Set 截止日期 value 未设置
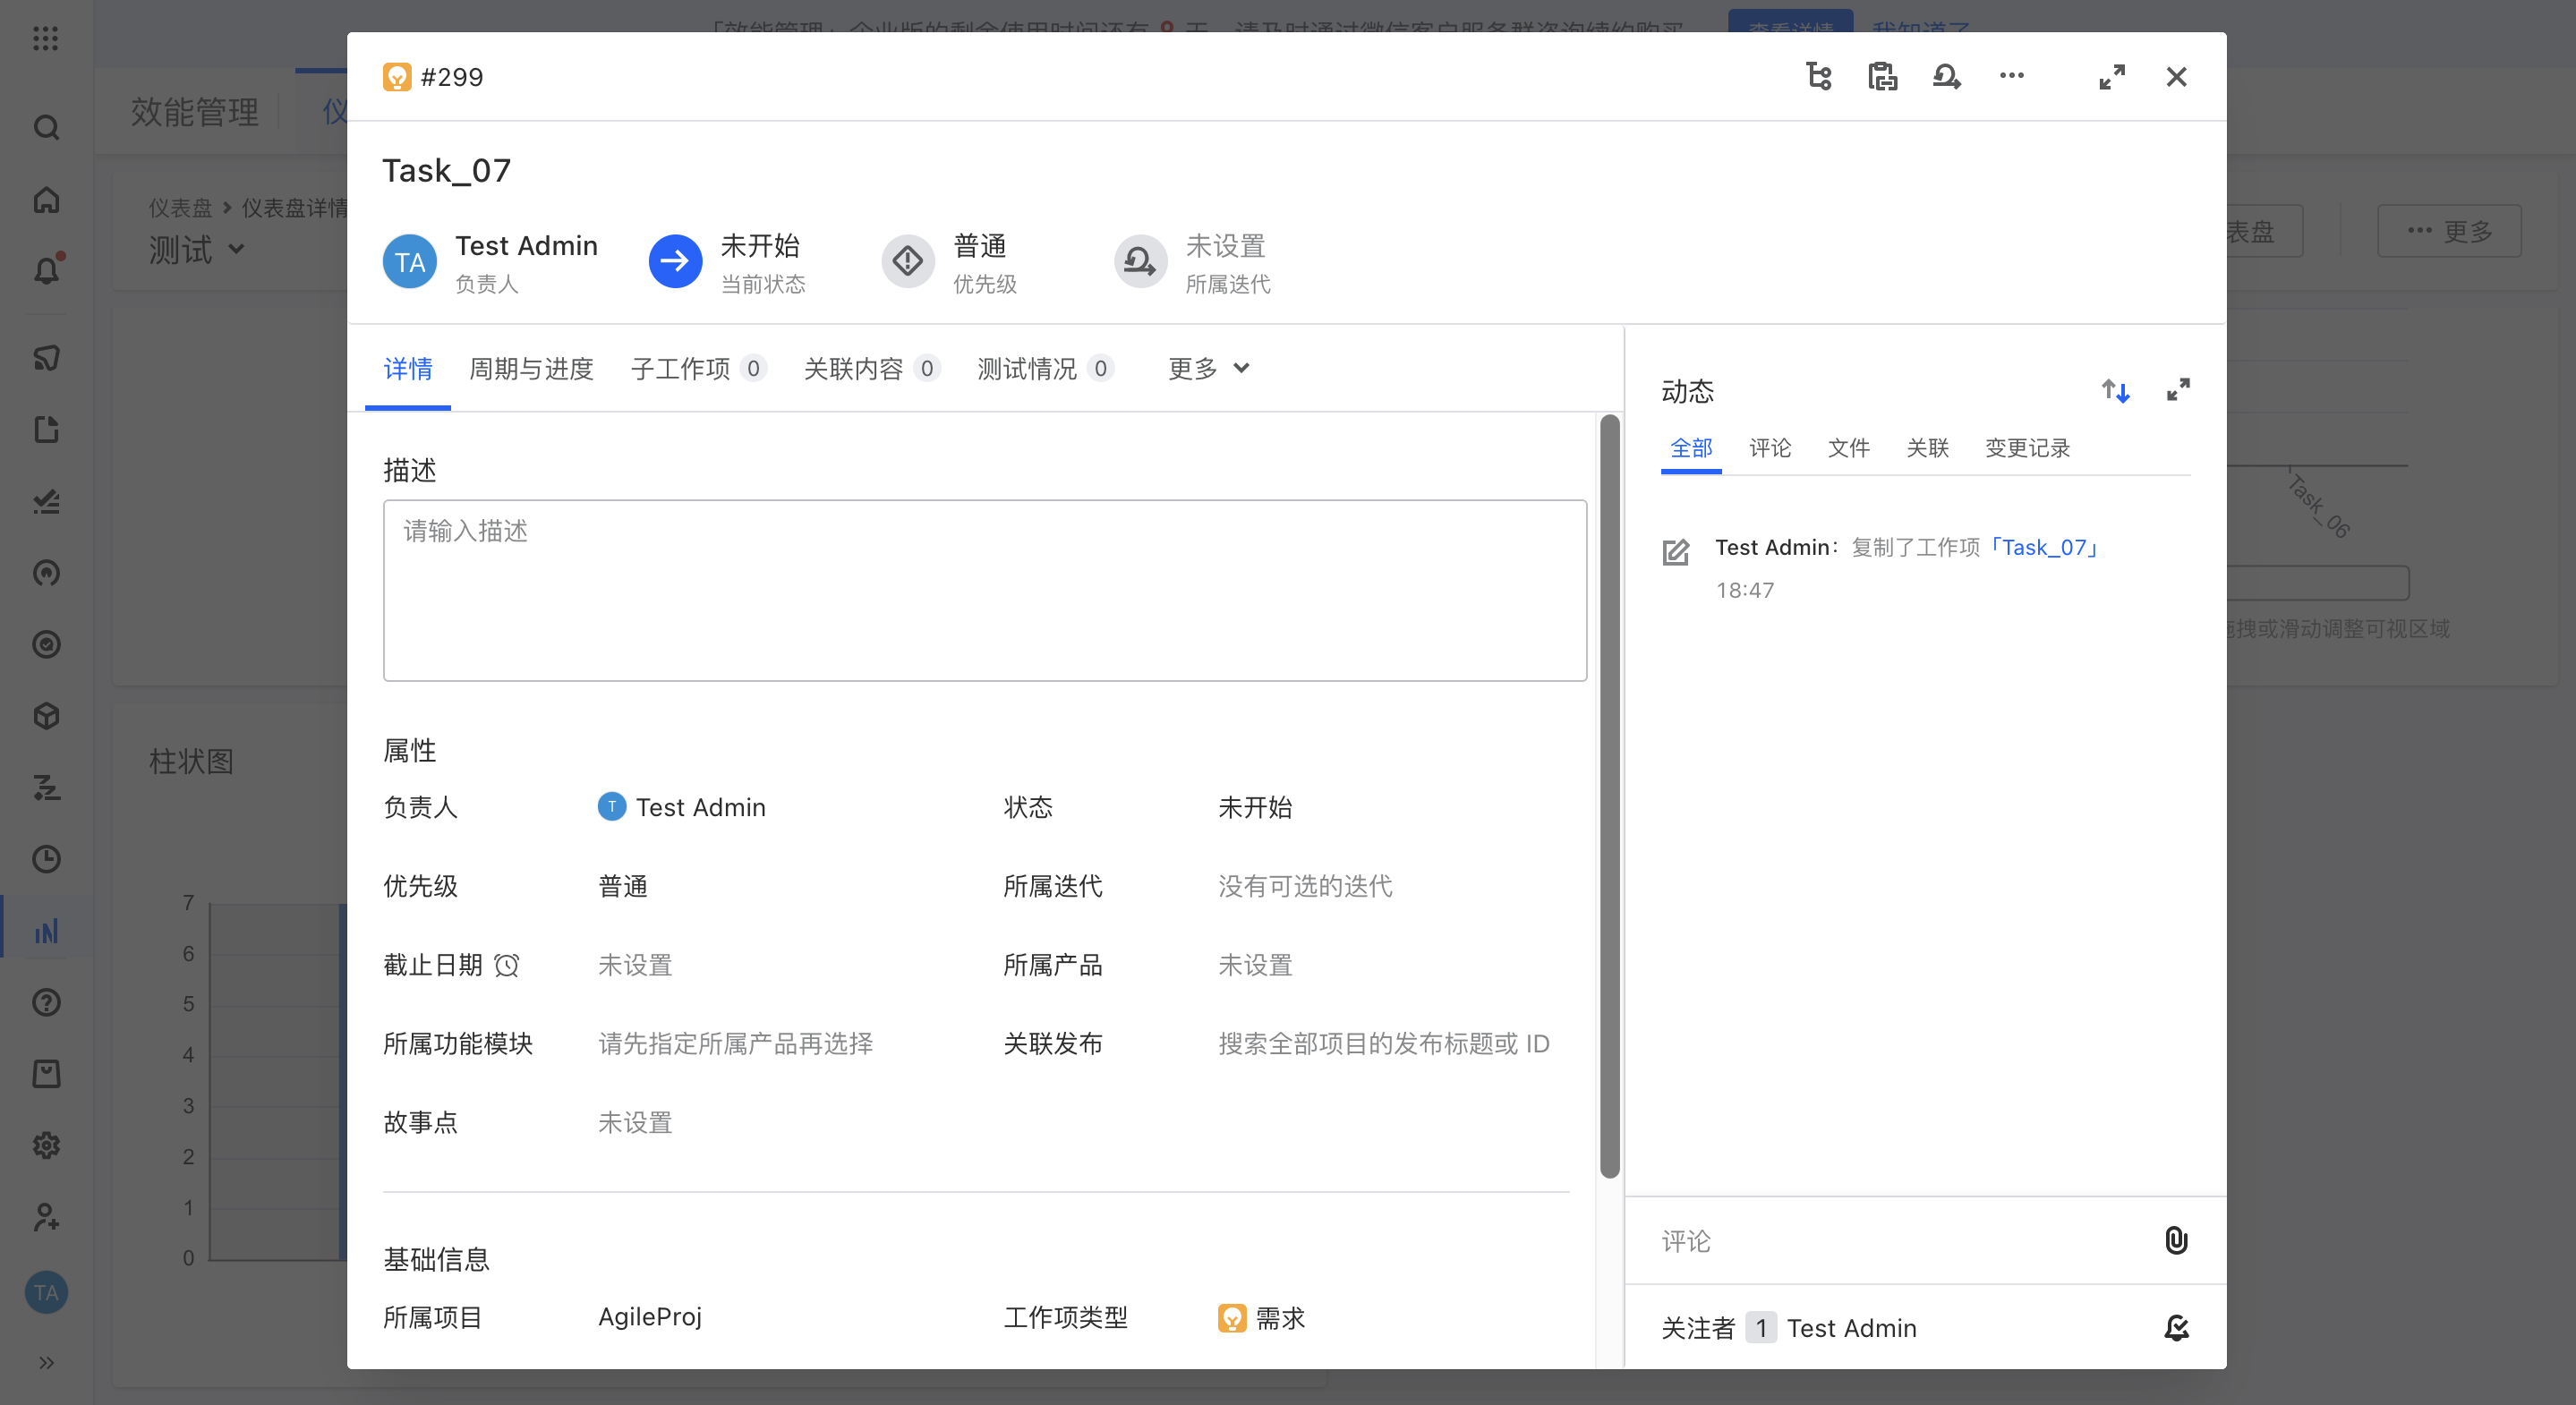Screen dimensions: 2576x1405 pyautogui.click(x=634, y=965)
